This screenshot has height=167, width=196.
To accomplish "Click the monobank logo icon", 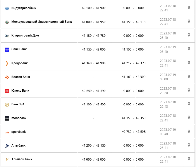I will (7, 118).
